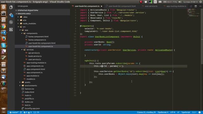Click the volume icon in system tray
203x114 pixels.
click(x=180, y=2)
